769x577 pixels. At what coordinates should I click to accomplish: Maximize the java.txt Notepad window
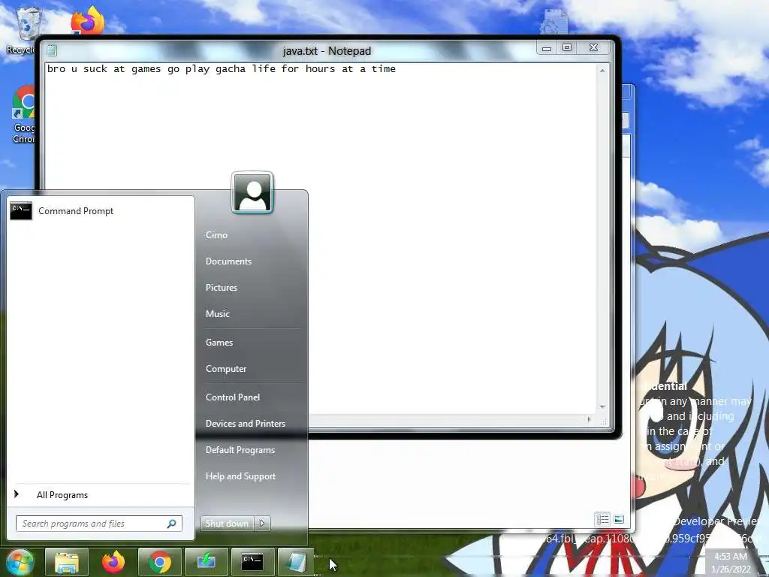[x=567, y=47]
